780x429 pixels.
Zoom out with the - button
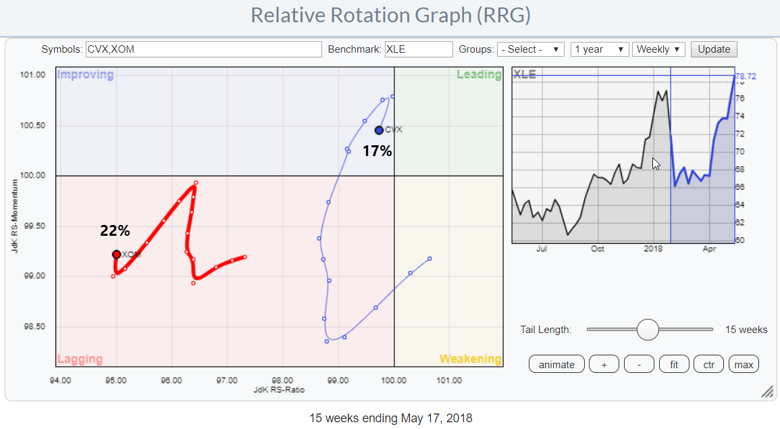point(640,364)
